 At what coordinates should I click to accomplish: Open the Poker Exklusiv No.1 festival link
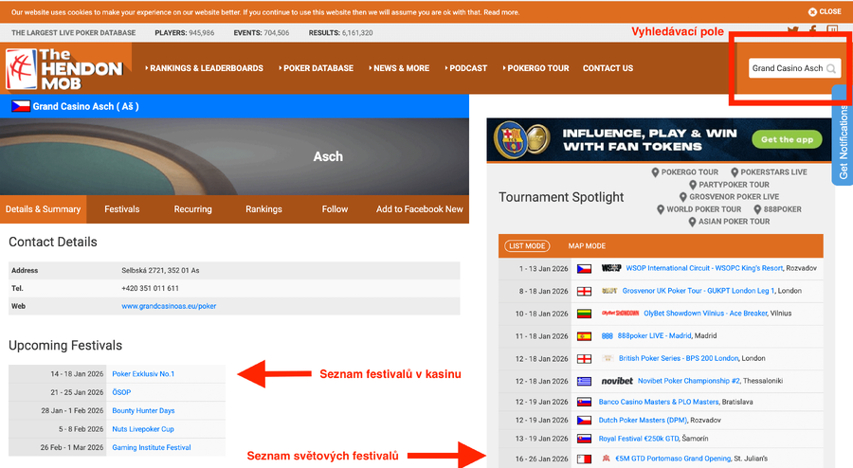[x=143, y=374]
